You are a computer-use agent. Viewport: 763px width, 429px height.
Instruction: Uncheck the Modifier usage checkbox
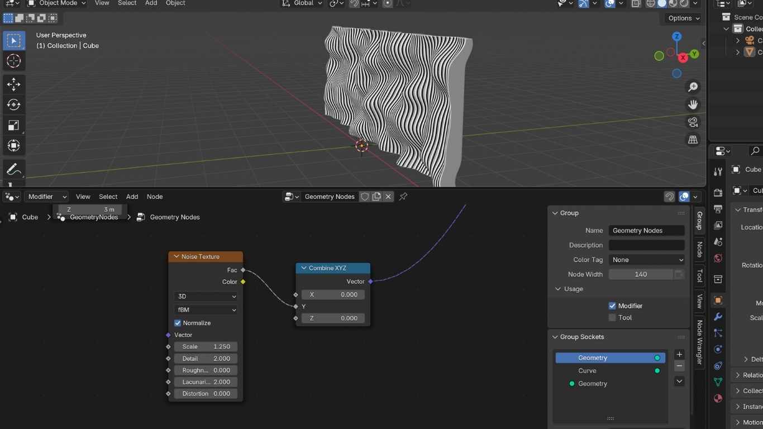pos(612,306)
